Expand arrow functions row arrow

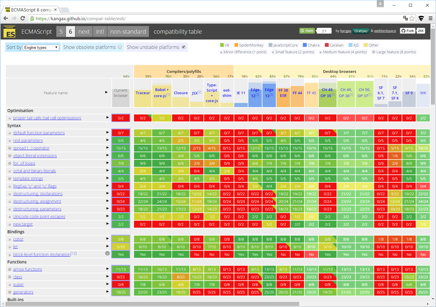pyautogui.click(x=107, y=269)
